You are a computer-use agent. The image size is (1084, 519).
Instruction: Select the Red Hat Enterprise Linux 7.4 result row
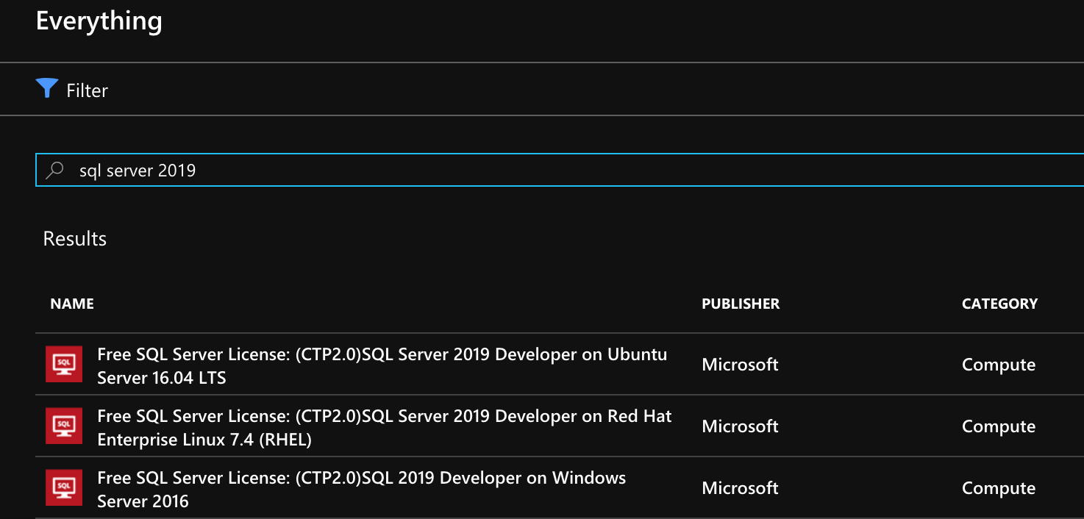coord(384,427)
